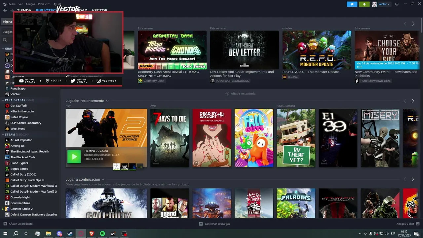
Task: Open the Misery game cover
Action: [380, 138]
